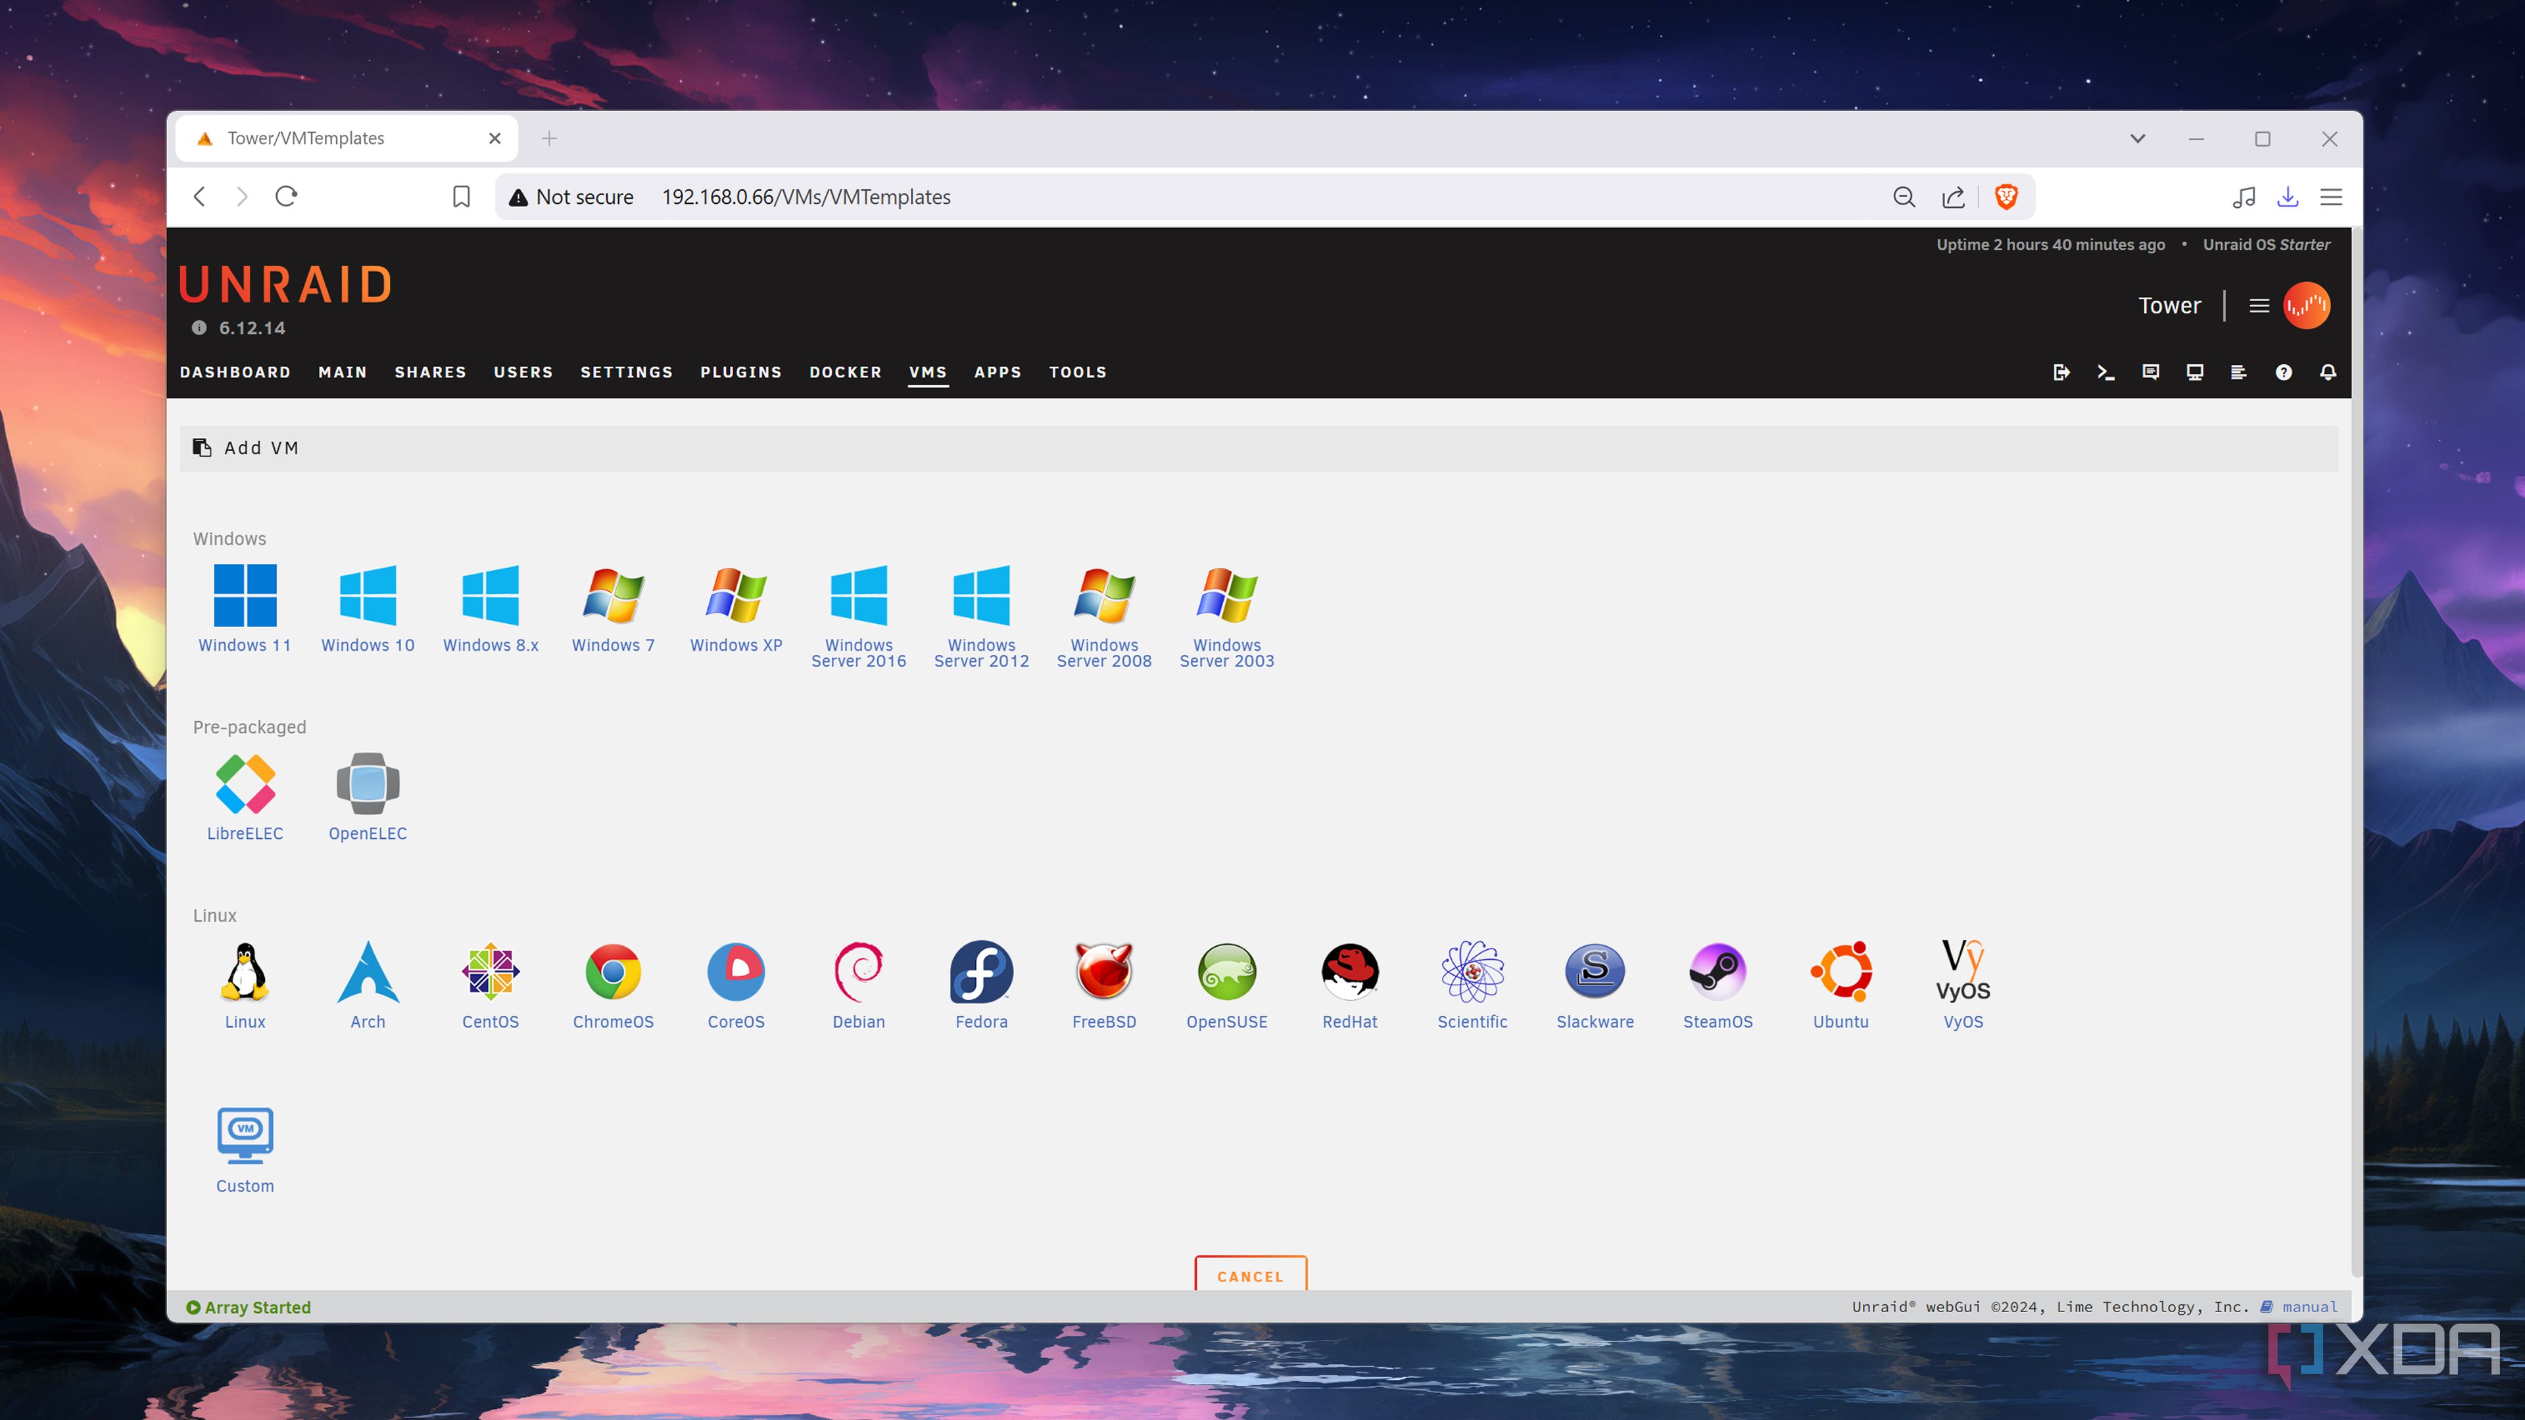
Task: Open the browser tab list chevron
Action: [2138, 138]
